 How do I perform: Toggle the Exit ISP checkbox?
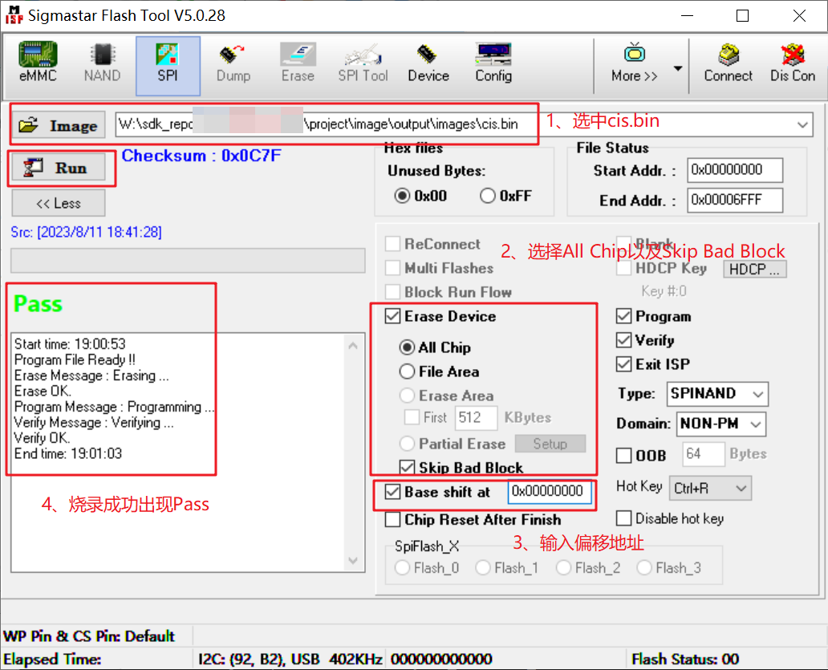point(623,364)
